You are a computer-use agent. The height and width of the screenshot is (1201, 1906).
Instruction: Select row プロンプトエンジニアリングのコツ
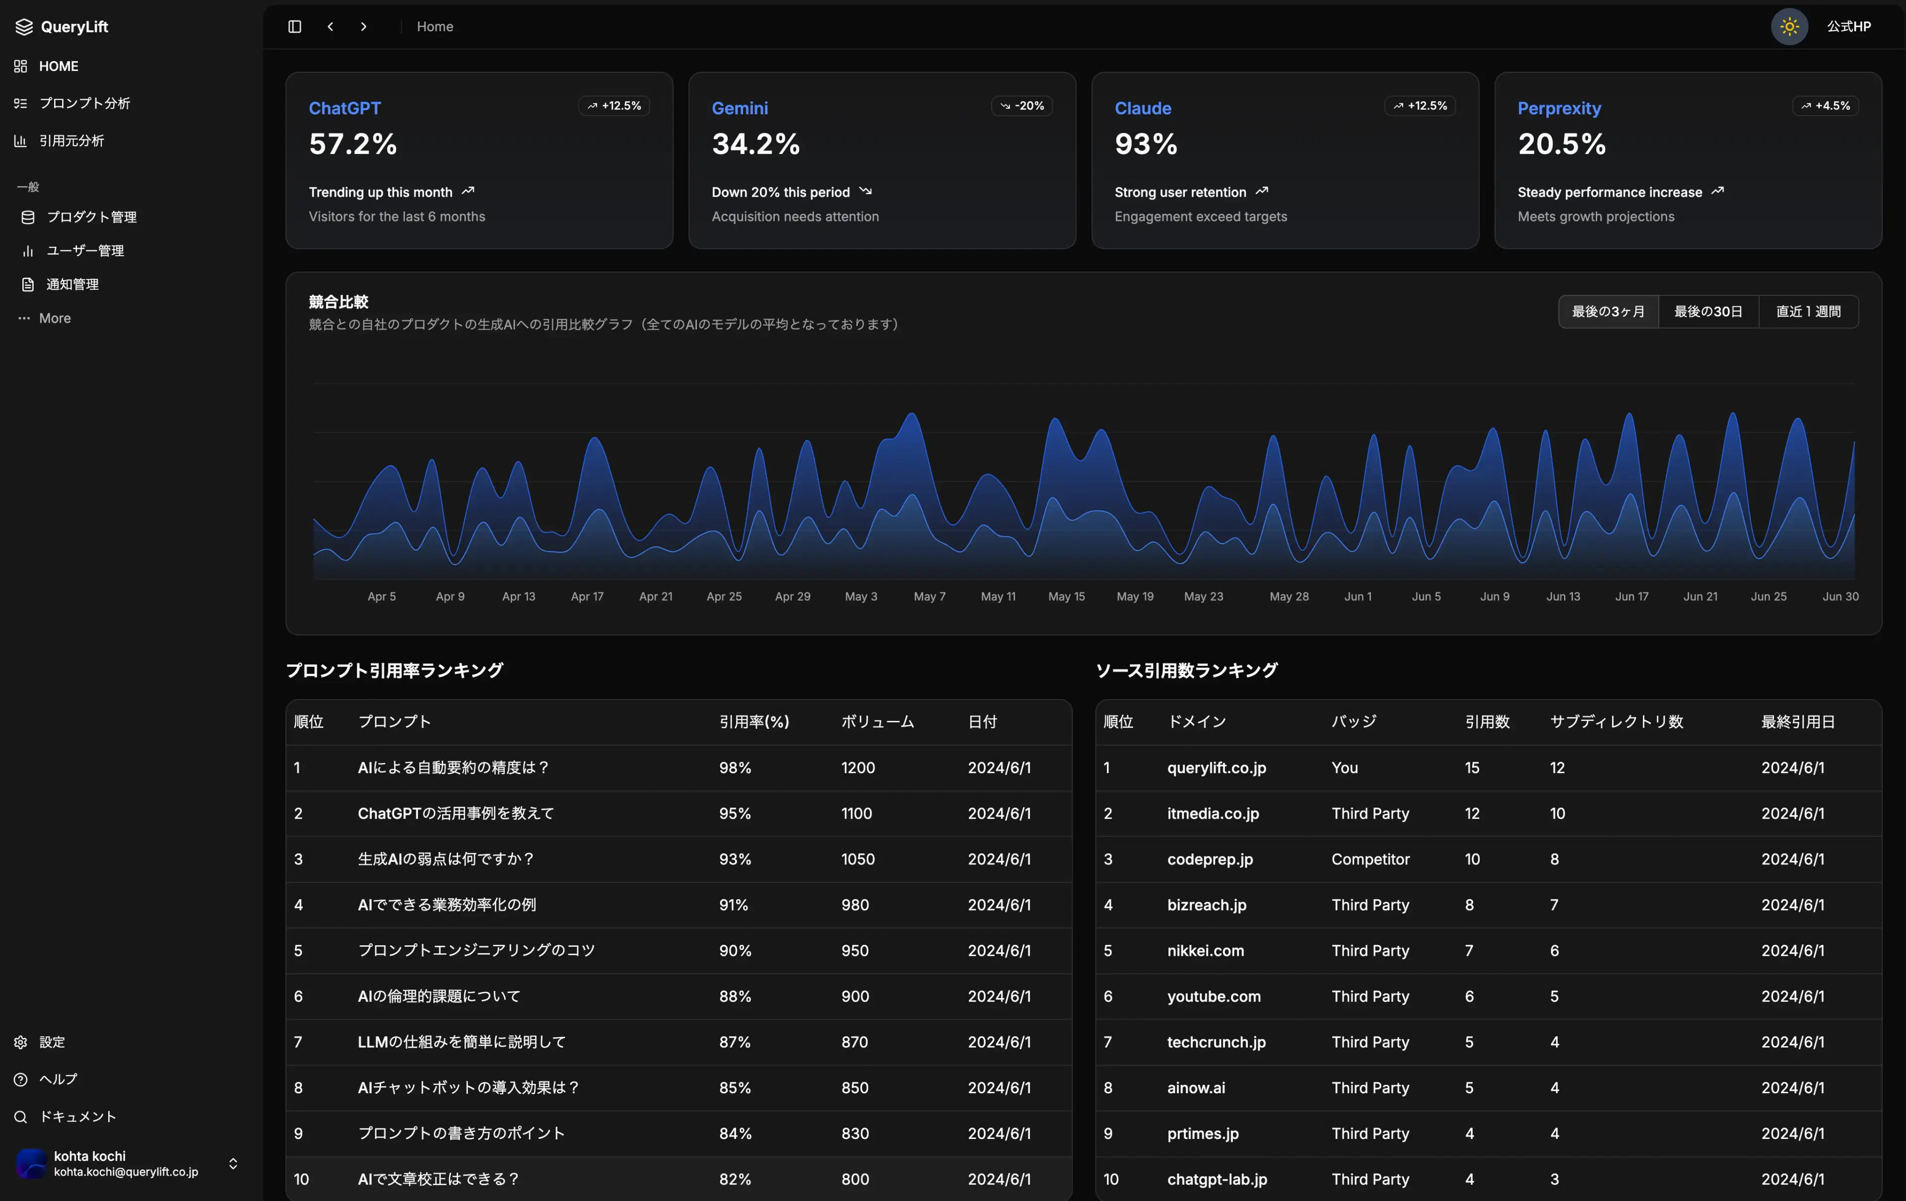(679, 951)
